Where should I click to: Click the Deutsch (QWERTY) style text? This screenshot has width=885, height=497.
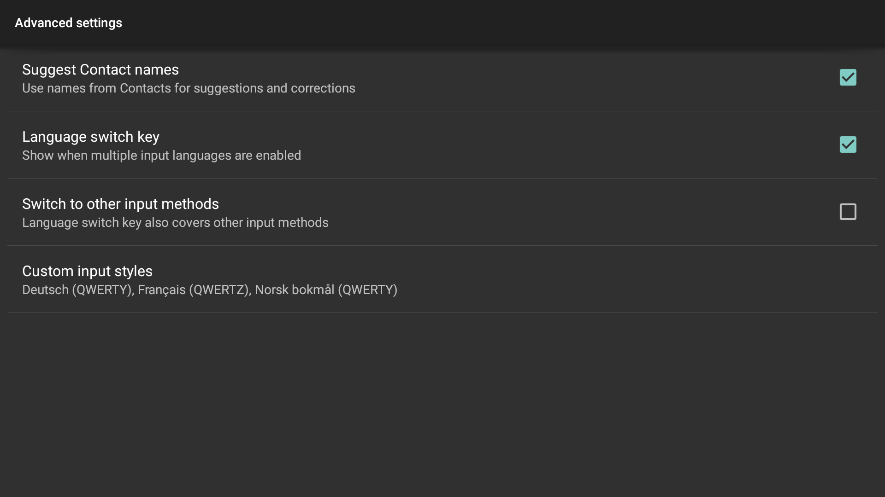(x=77, y=290)
